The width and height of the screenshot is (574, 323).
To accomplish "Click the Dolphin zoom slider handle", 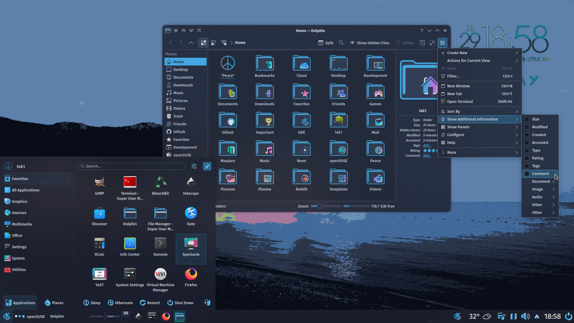I will point(320,206).
